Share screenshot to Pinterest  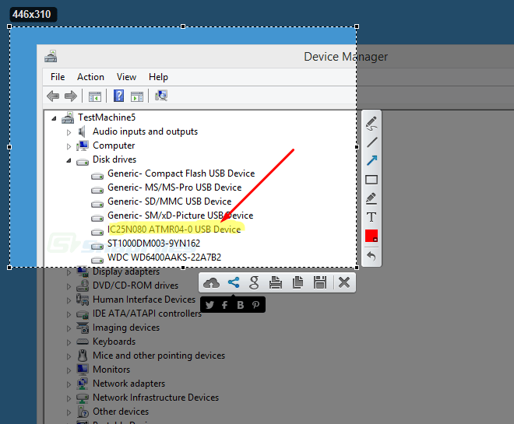255,305
